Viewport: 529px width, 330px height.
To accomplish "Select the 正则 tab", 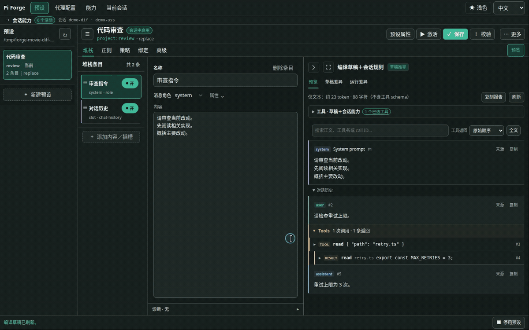I will click(x=106, y=50).
